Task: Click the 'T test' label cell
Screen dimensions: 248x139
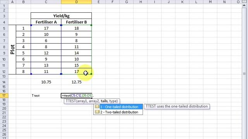Action: (46, 95)
